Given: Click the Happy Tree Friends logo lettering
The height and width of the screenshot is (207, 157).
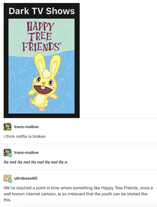Looking at the screenshot, I should [41, 37].
